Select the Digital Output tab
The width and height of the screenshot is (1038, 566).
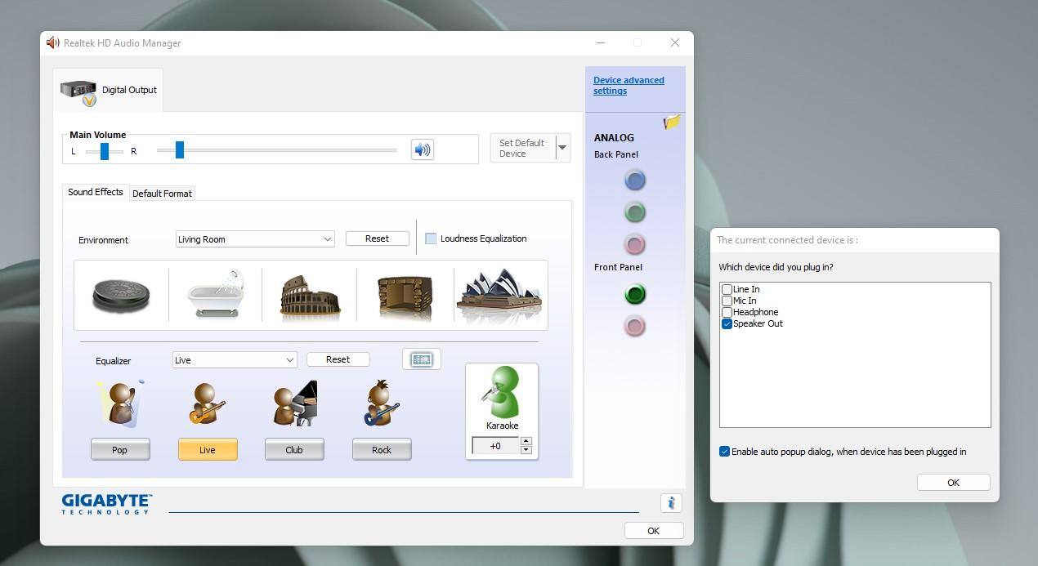point(109,90)
